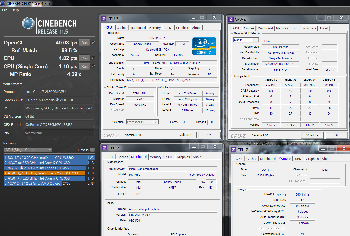Toggle the CPU test checkbox
Screen dimensions: 350x236
(x=93, y=58)
